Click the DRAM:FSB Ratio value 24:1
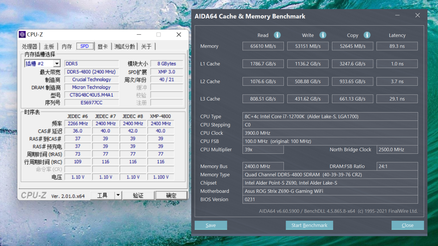The height and width of the screenshot is (246, 438). coord(397,166)
